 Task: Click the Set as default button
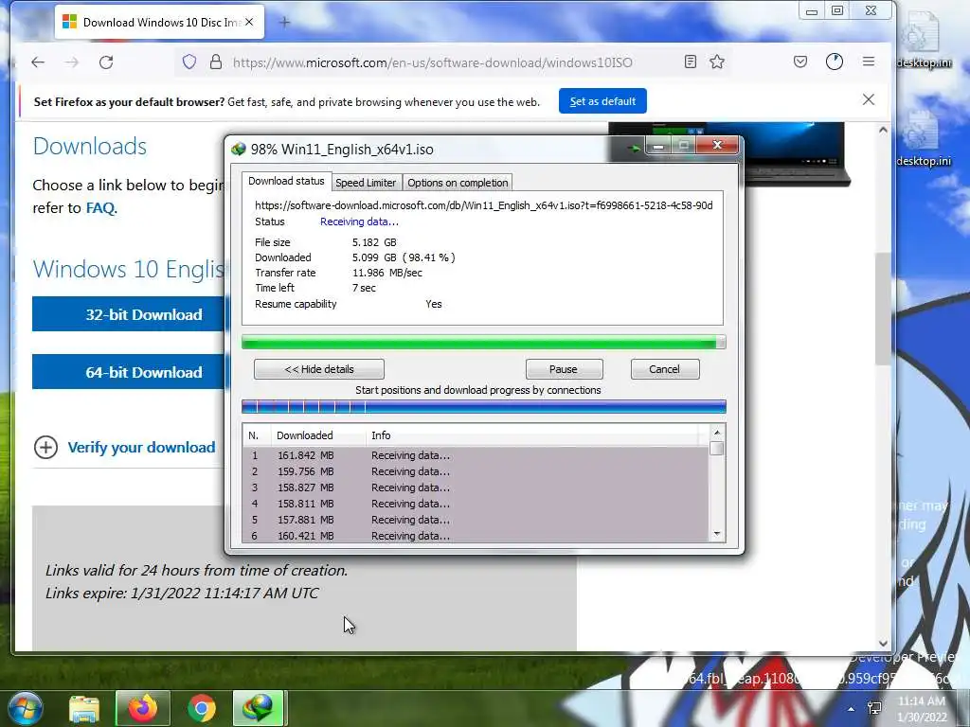click(x=602, y=100)
